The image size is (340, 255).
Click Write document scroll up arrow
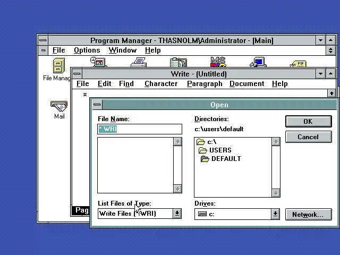(331, 93)
